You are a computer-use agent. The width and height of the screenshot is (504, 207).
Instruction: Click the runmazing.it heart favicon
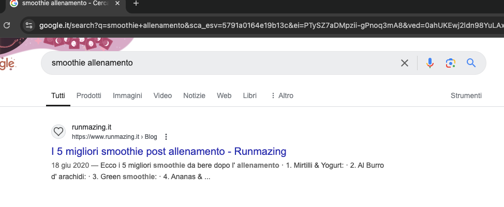tap(58, 132)
